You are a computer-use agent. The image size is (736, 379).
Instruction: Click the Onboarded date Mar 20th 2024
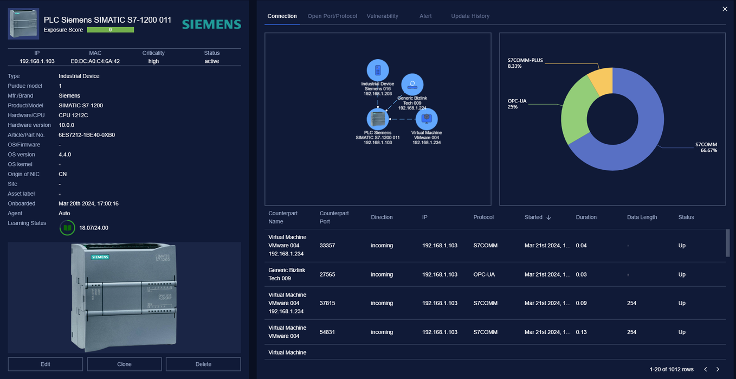point(88,204)
